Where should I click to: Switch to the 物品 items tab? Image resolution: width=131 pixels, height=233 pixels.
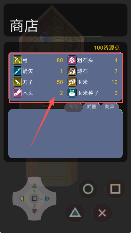(73, 107)
